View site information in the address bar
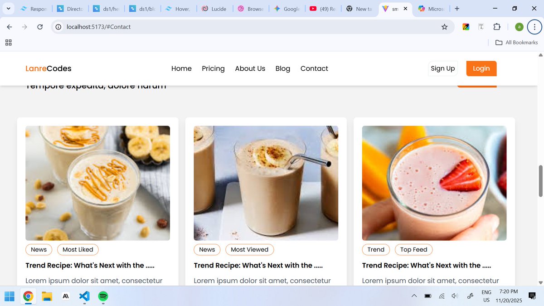Screen dimensions: 544x306 coord(58,27)
